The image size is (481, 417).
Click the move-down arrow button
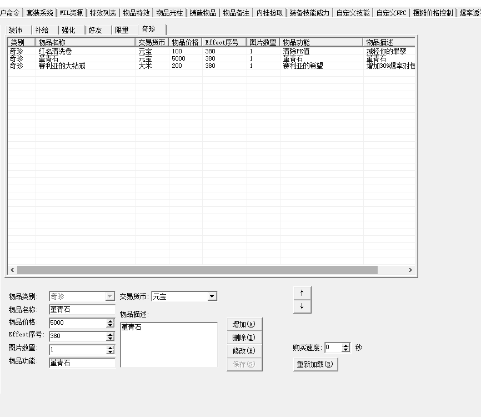[x=302, y=306]
